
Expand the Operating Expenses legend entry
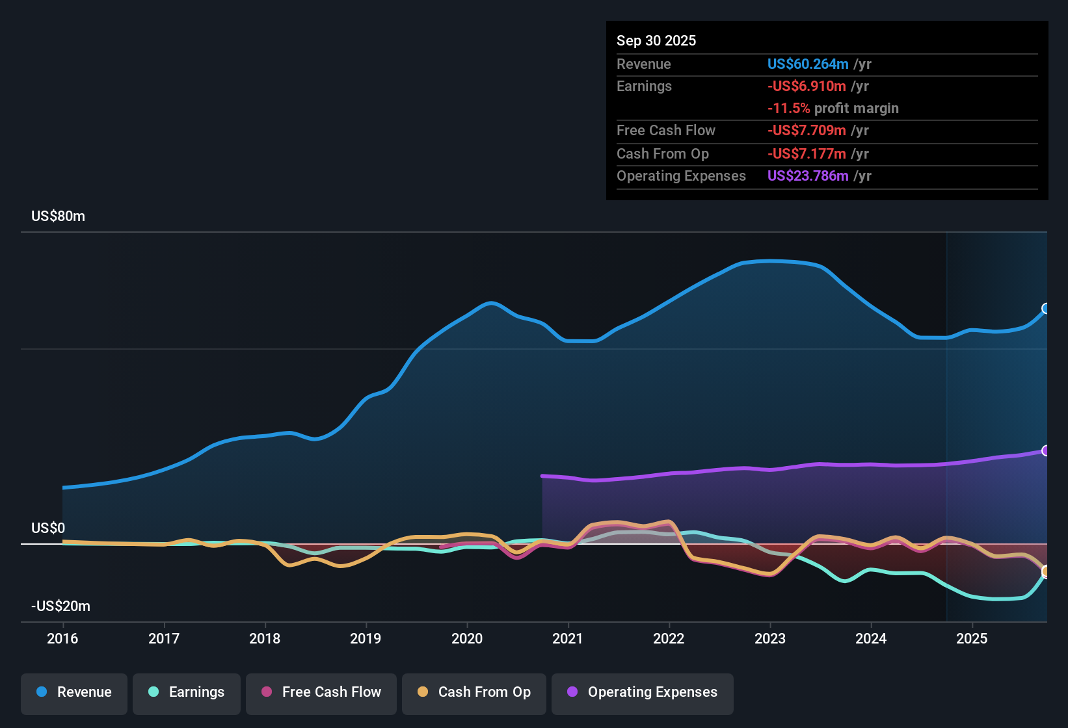pos(642,692)
